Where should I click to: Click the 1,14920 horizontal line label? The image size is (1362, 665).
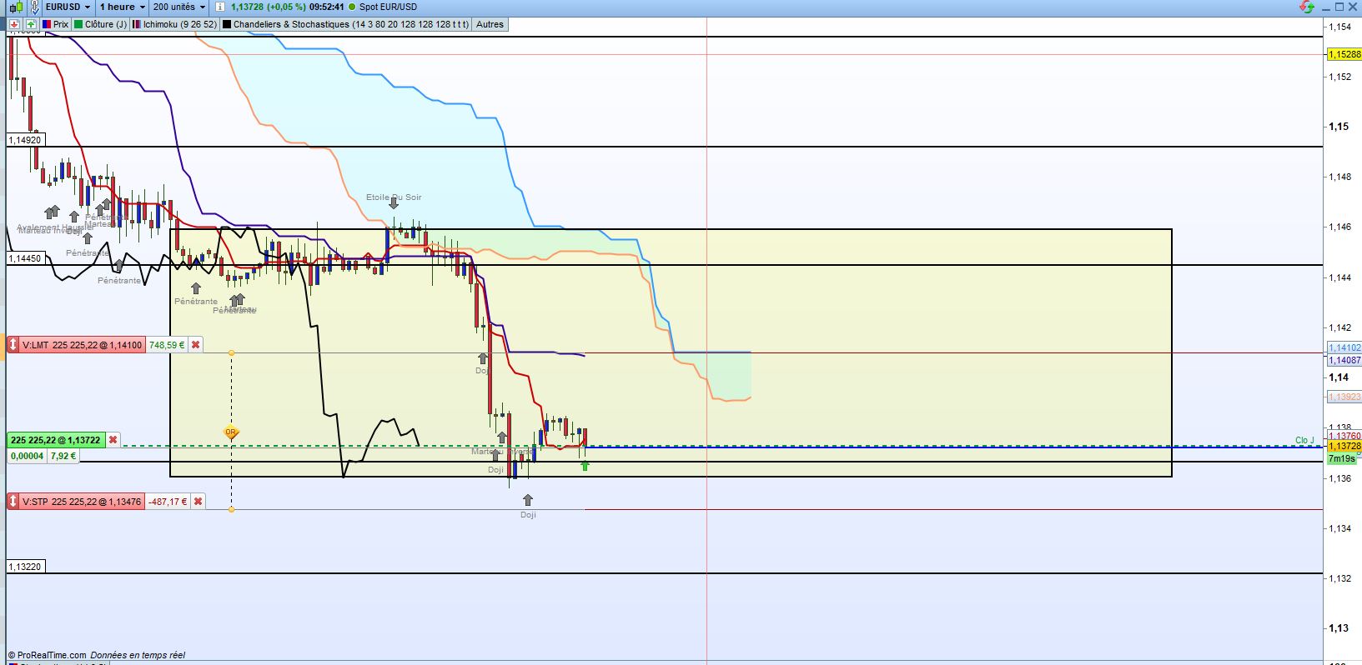point(24,140)
